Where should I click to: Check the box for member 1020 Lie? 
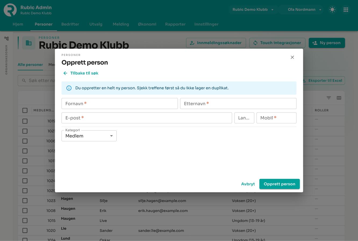(x=25, y=231)
